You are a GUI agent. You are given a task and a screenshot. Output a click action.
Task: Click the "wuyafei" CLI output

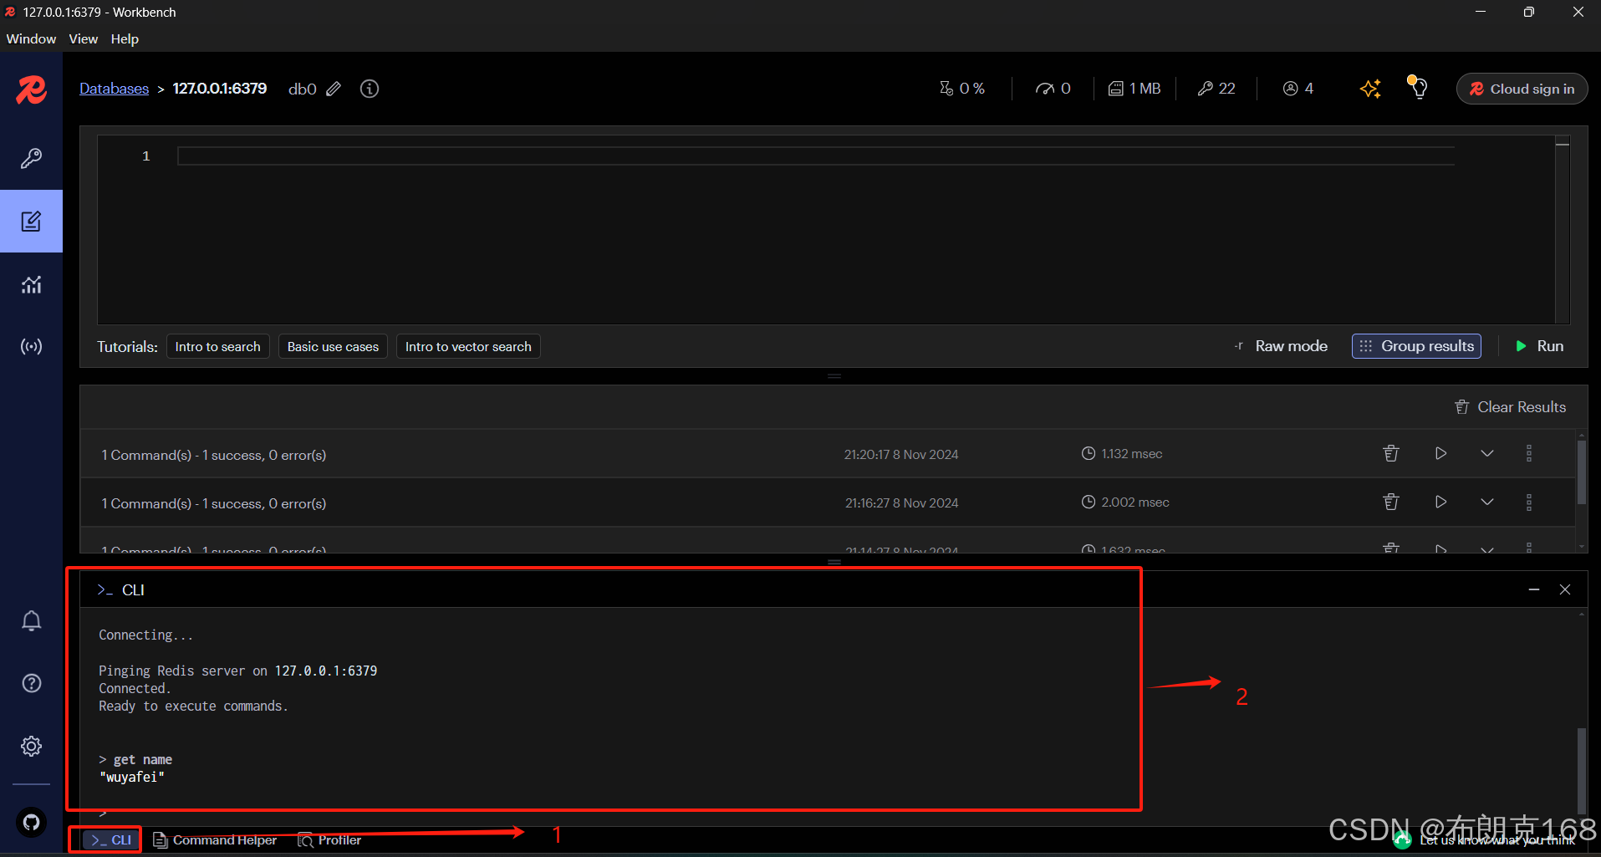tap(132, 777)
